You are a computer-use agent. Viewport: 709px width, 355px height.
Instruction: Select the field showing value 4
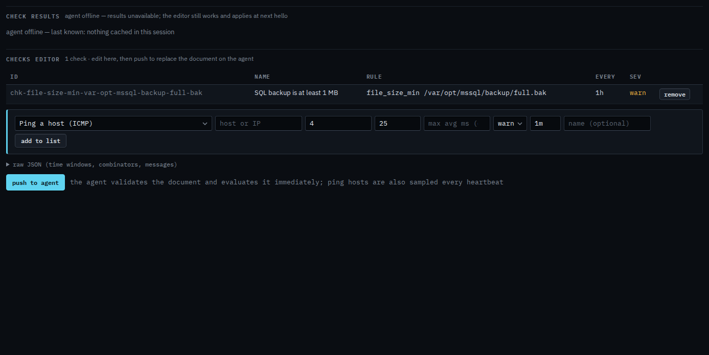pos(338,124)
